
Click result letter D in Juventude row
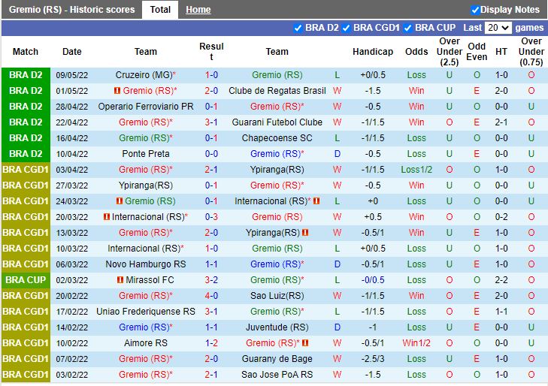(338, 327)
